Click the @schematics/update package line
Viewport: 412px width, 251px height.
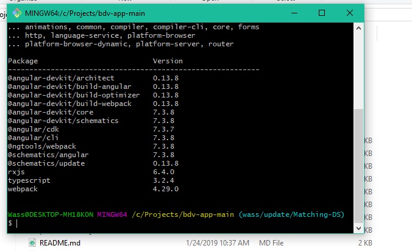click(93, 163)
